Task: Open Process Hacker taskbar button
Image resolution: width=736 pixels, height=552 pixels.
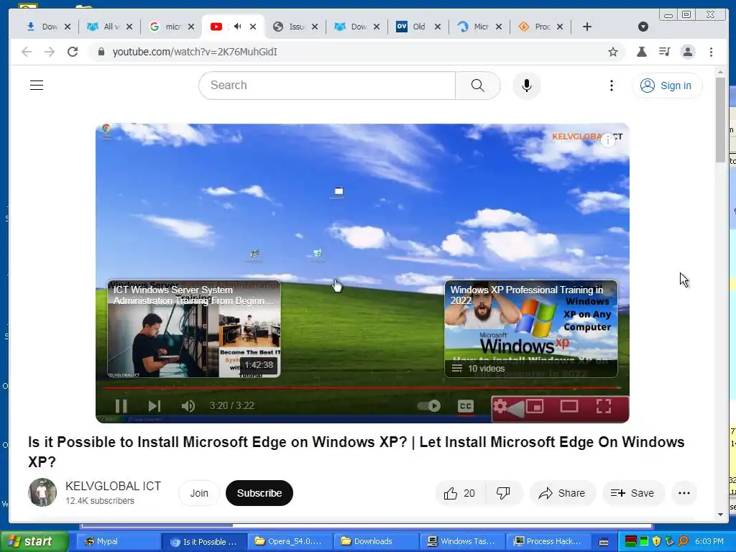Action: (x=547, y=541)
